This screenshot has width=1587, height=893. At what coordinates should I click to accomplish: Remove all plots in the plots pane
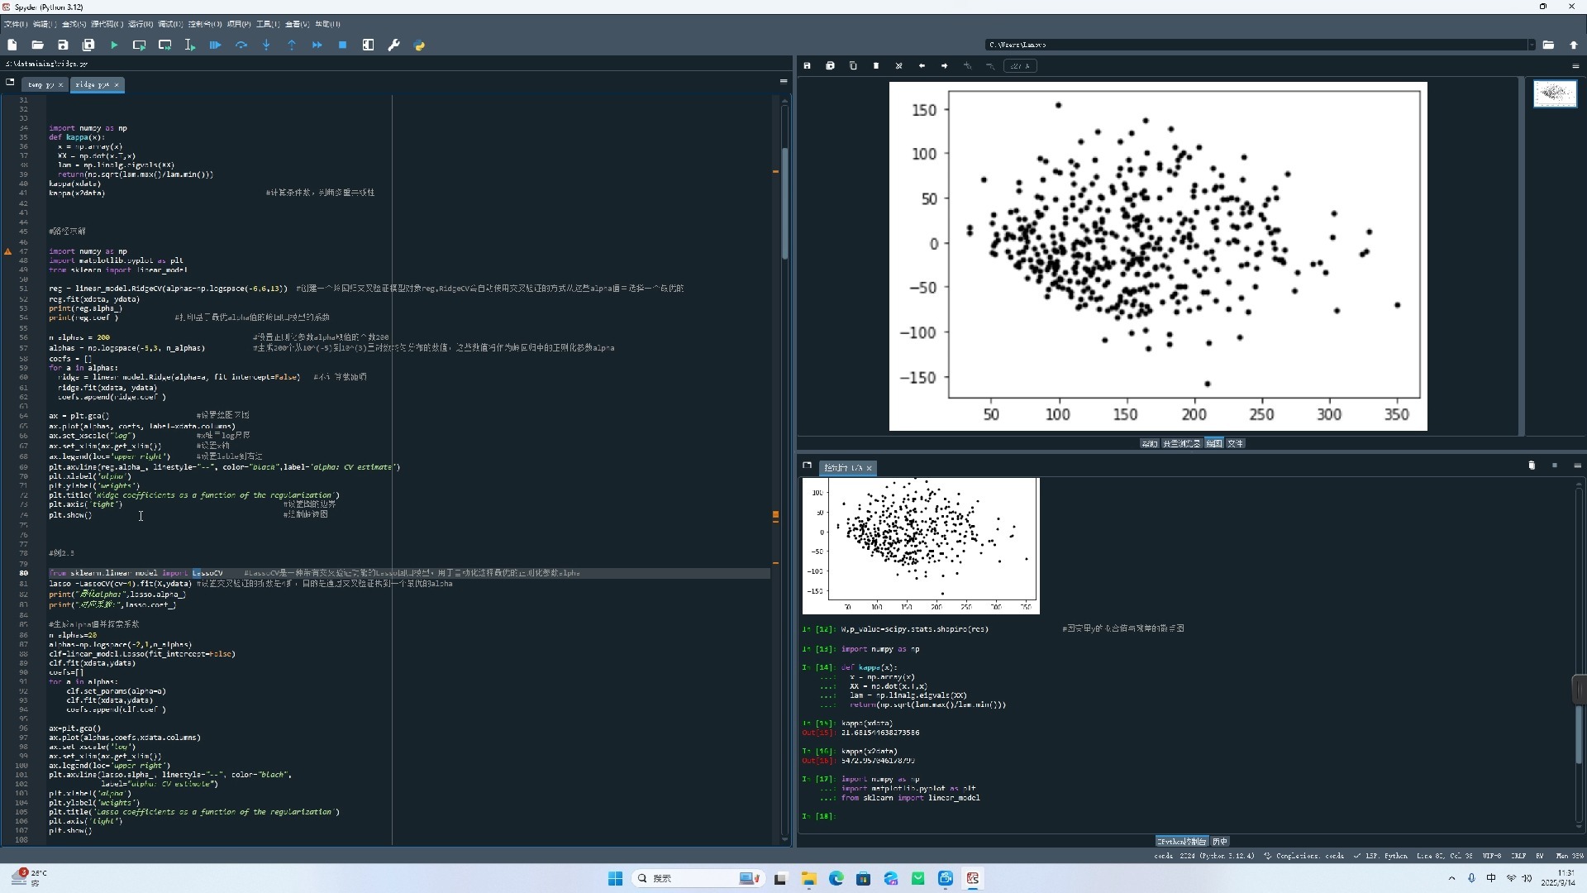(899, 65)
